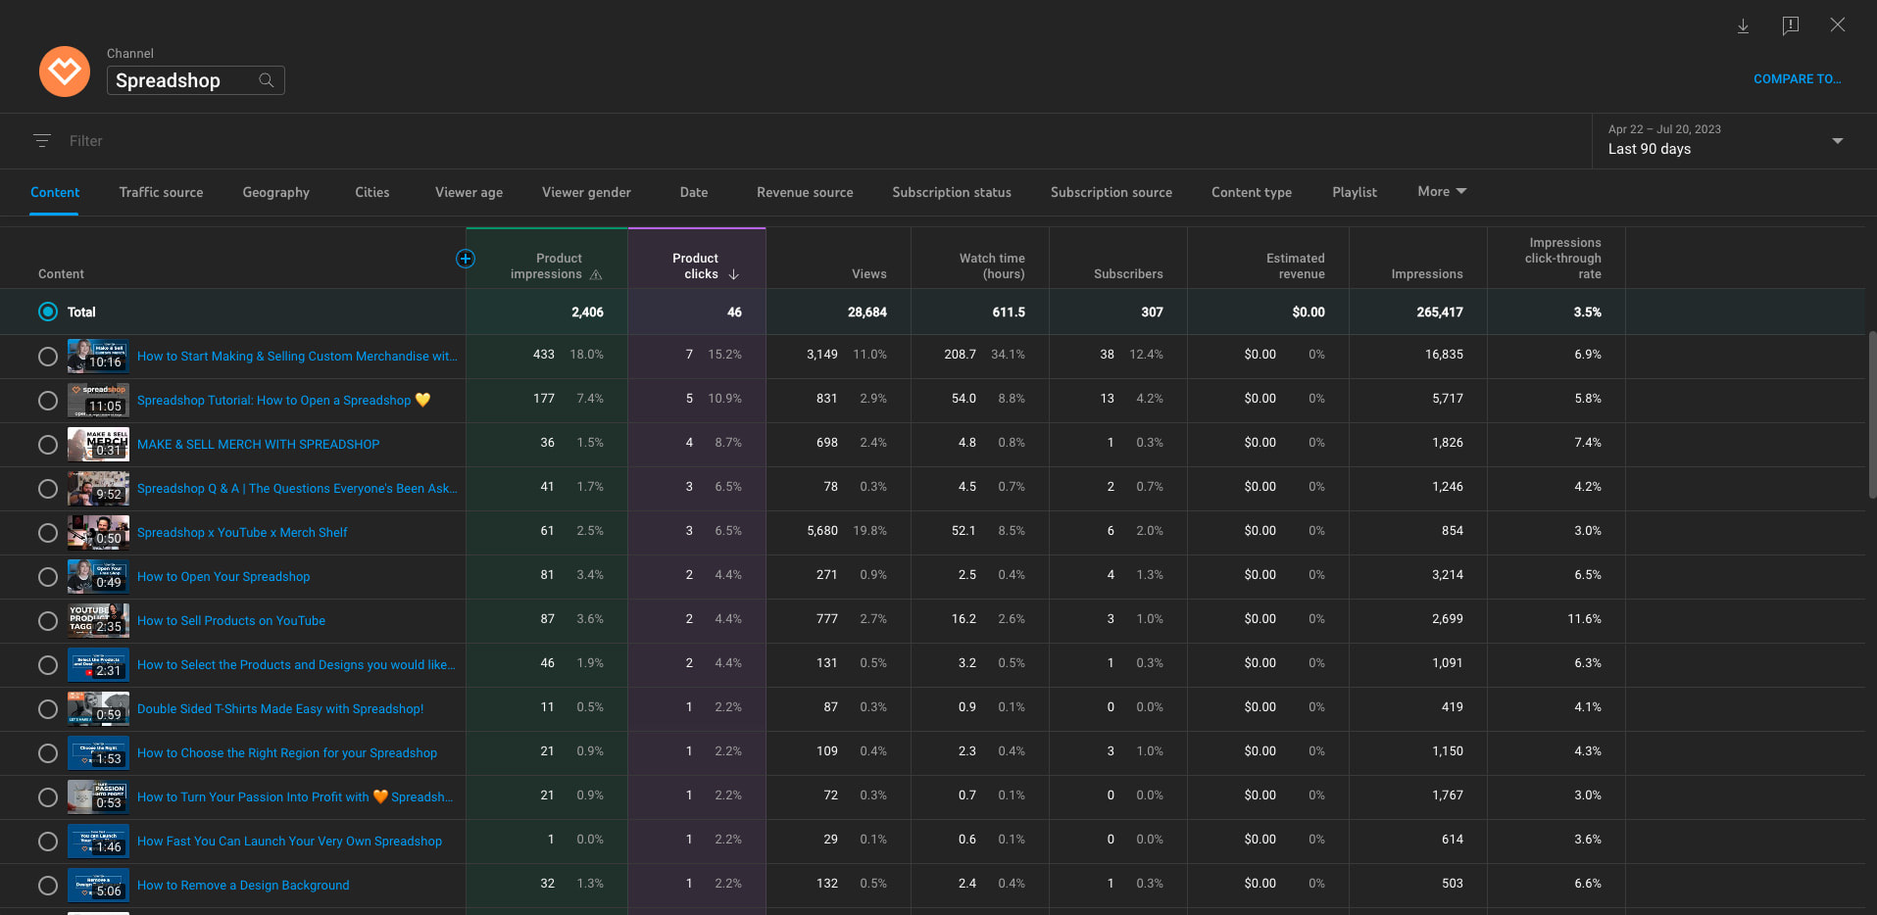
Task: Click sort arrow next to Product clicks
Action: click(x=733, y=275)
